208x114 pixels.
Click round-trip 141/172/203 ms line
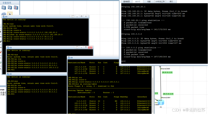(x=147, y=29)
